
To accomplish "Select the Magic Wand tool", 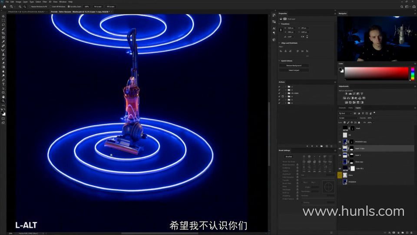I will click(x=3, y=29).
